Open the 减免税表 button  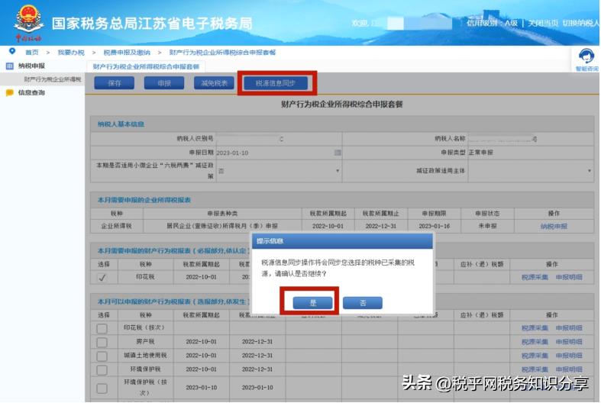click(214, 82)
